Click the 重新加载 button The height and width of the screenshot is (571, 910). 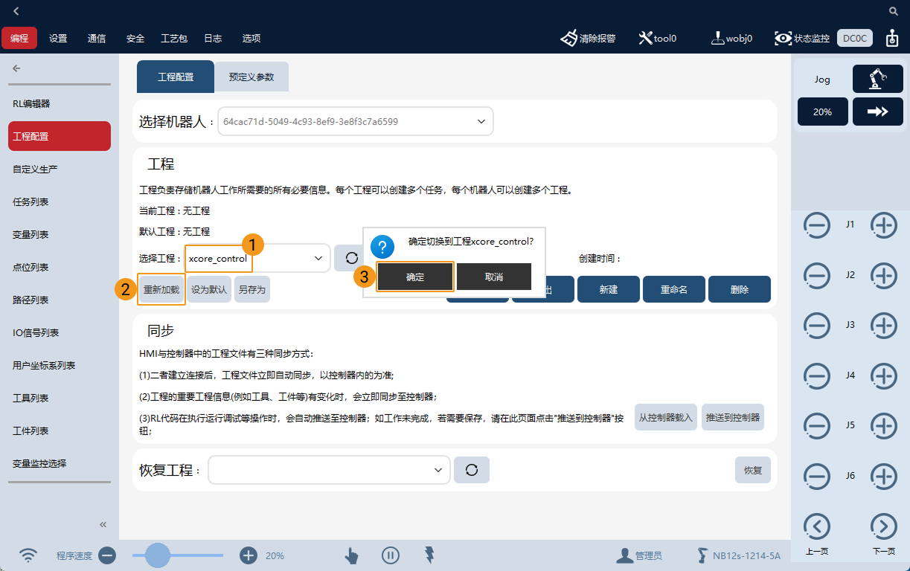(161, 289)
